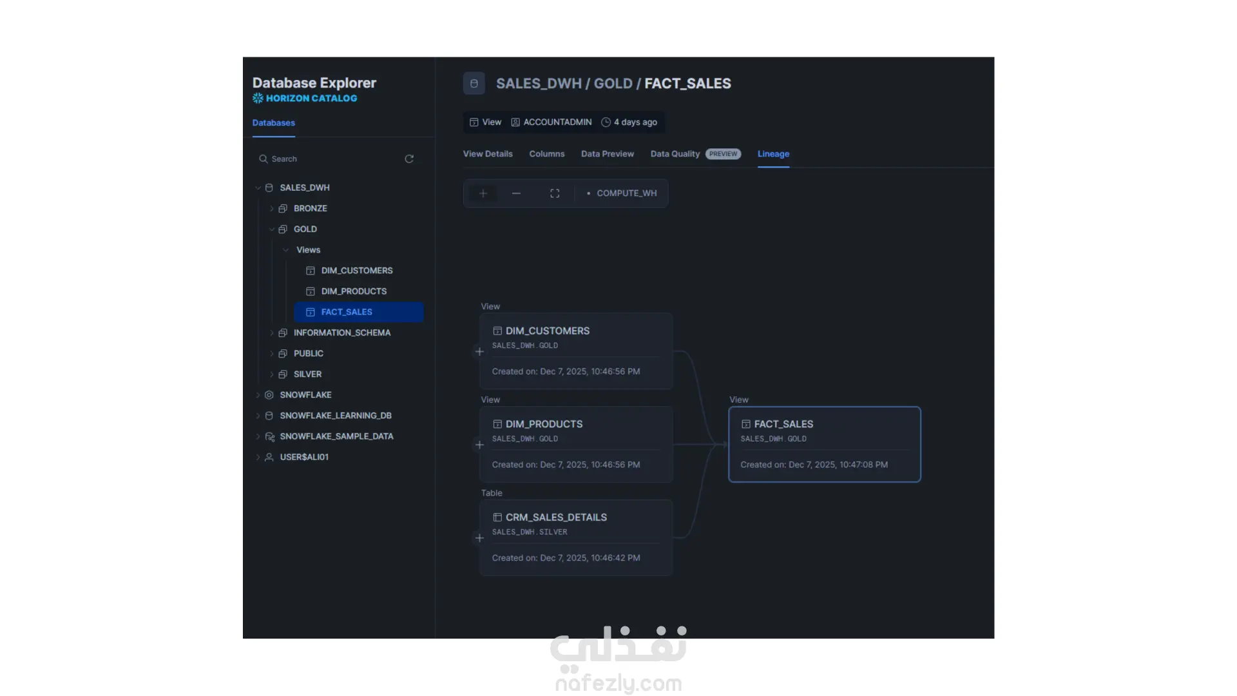This screenshot has width=1237, height=696.
Task: Click the FACT_SALES lineage node card
Action: (824, 444)
